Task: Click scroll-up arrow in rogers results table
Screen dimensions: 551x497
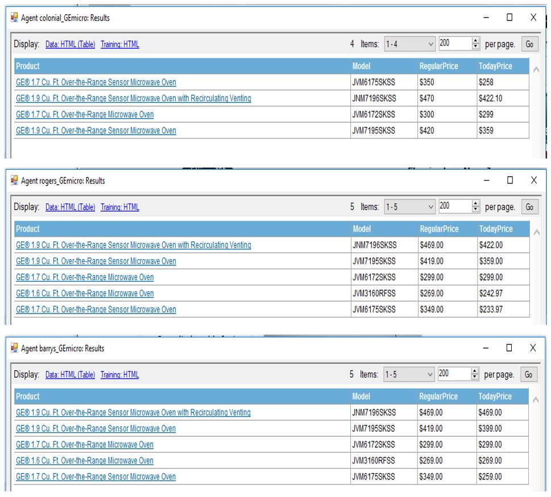Action: 537,232
